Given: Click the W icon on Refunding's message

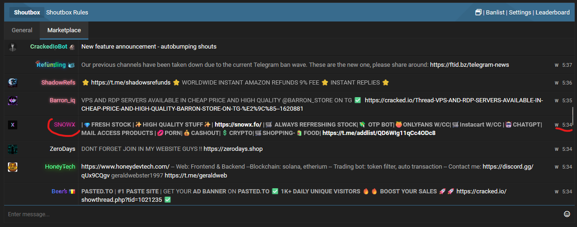Looking at the screenshot, I should [557, 65].
